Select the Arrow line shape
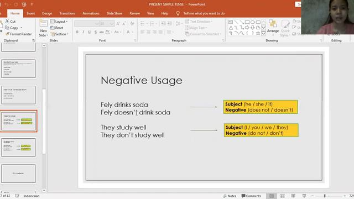Image resolution: width=354 pixels, height=199 pixels. [x=242, y=22]
